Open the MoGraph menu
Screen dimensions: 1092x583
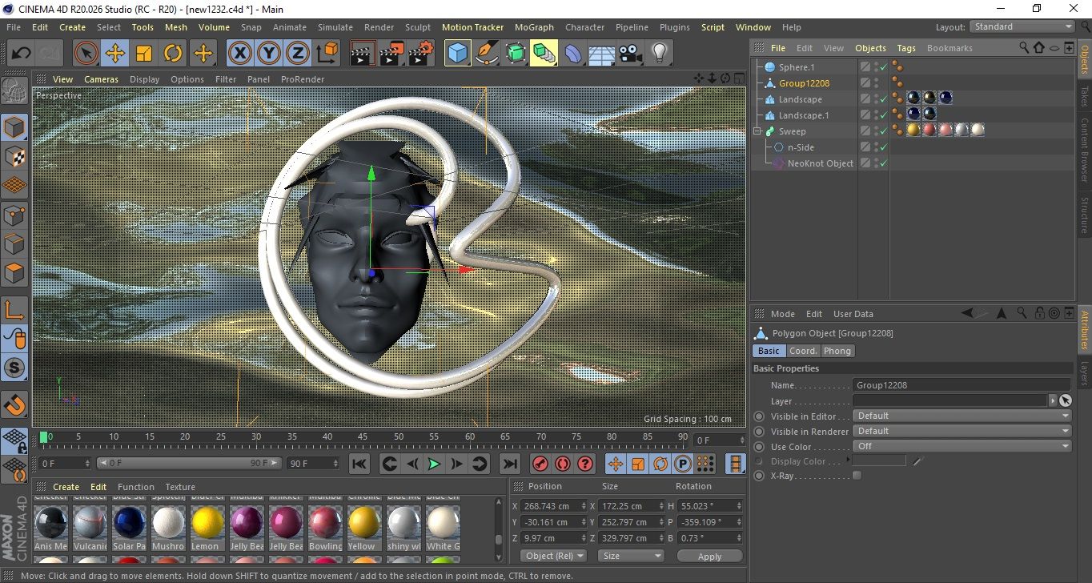point(534,27)
